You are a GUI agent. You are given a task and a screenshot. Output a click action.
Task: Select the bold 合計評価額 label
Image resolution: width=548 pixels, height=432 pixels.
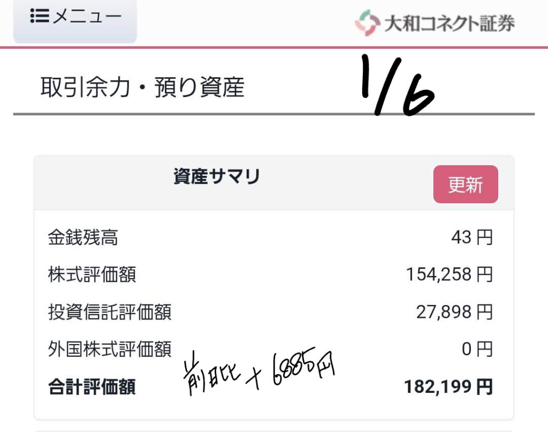coord(92,387)
